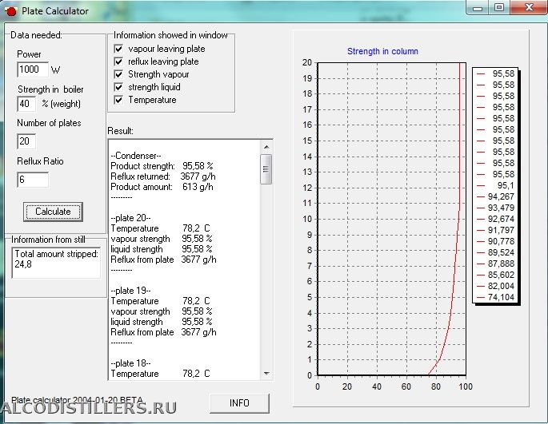Click the --plate 19-- heading in Result
548x424 pixels.
coord(130,291)
